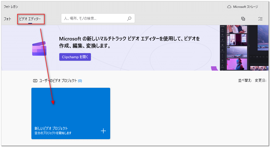Click the plus icon on the blue project tile
Image resolution: width=270 pixels, height=147 pixels.
103,131
